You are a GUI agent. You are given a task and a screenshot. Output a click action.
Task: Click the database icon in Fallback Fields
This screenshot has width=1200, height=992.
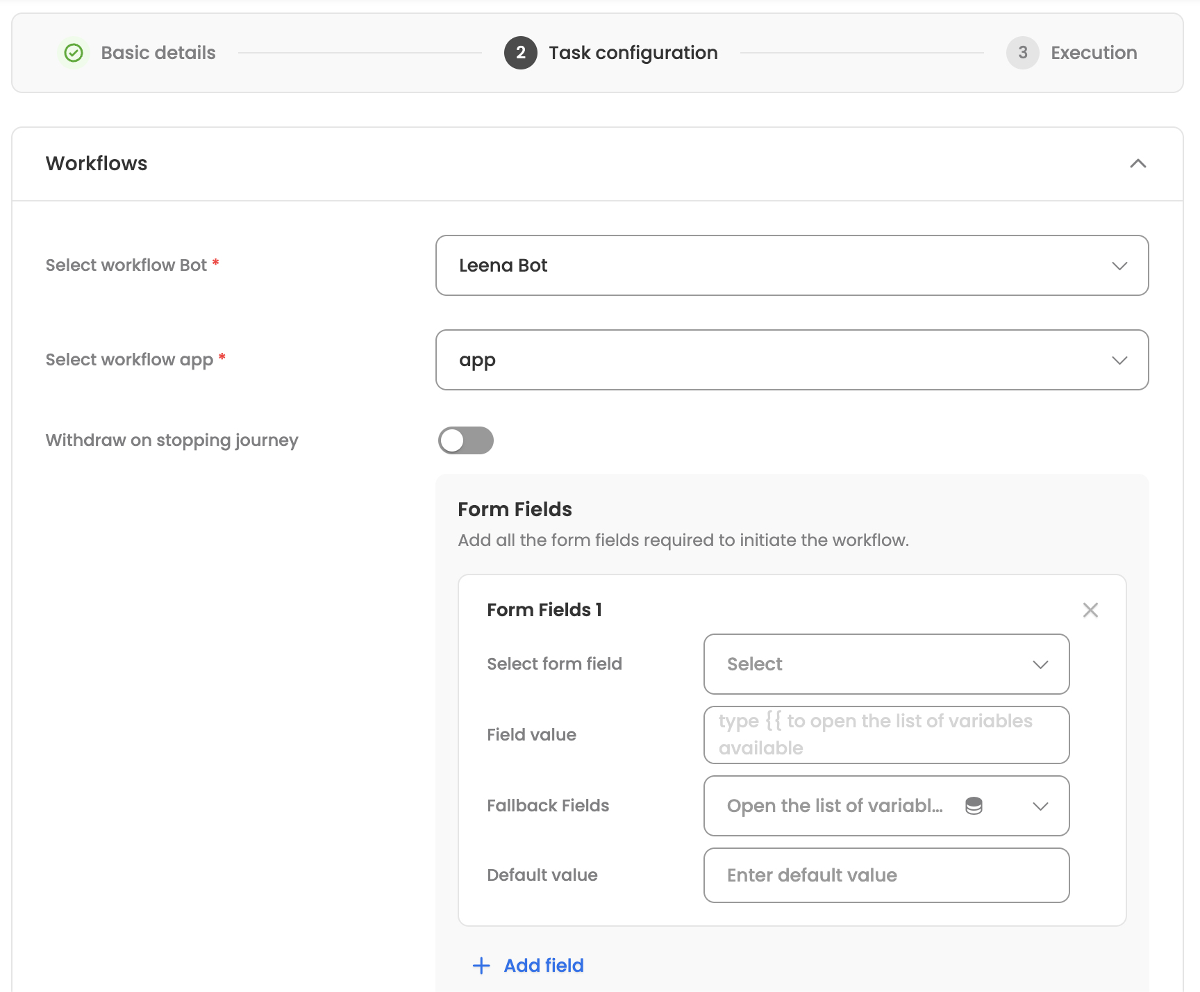tap(974, 806)
